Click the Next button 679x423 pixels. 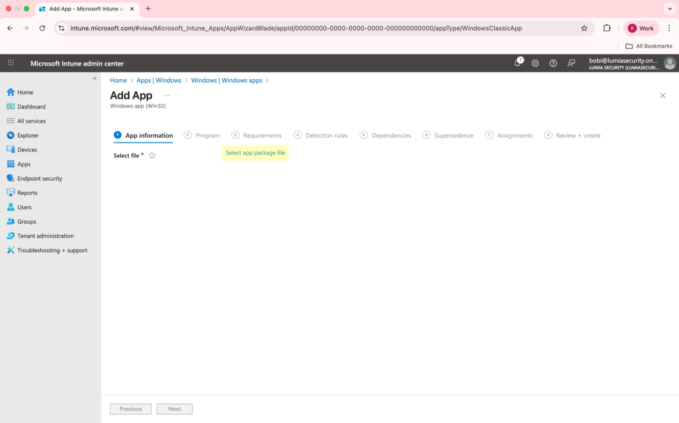[174, 409]
